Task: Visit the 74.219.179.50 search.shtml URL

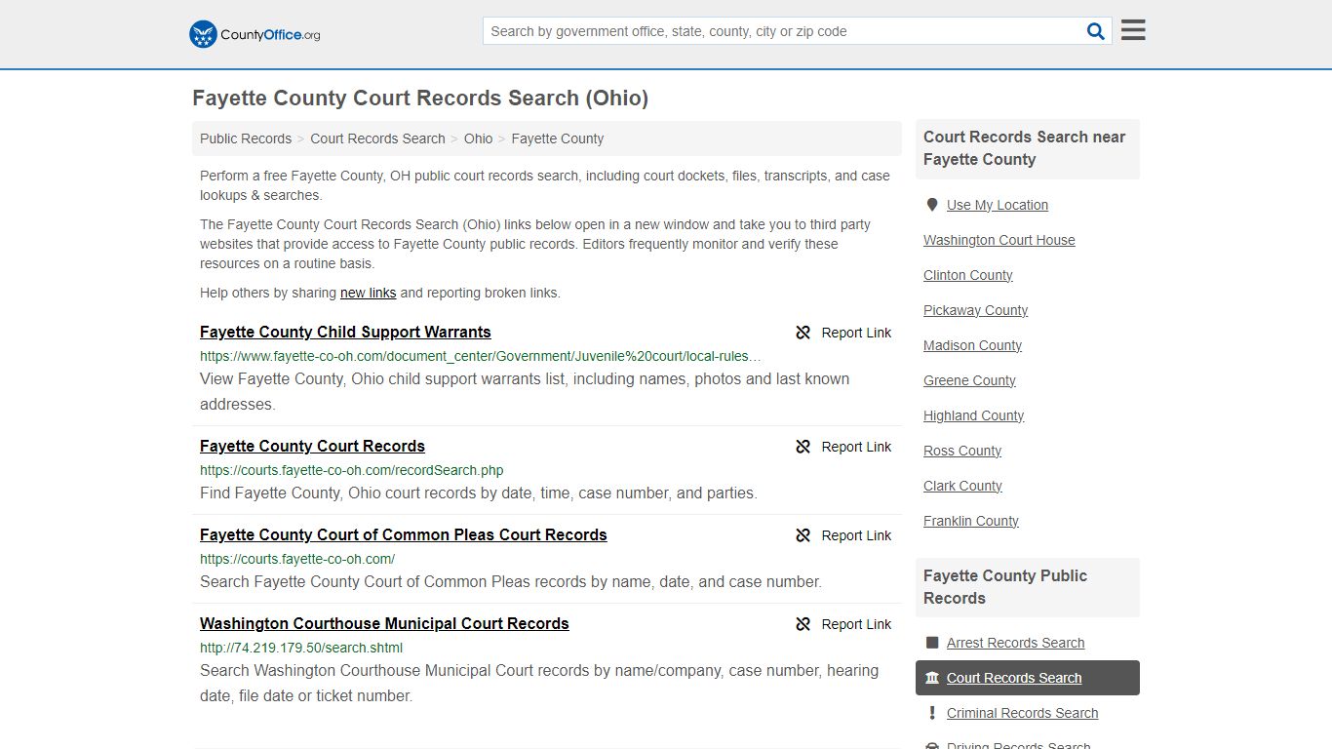Action: (300, 648)
